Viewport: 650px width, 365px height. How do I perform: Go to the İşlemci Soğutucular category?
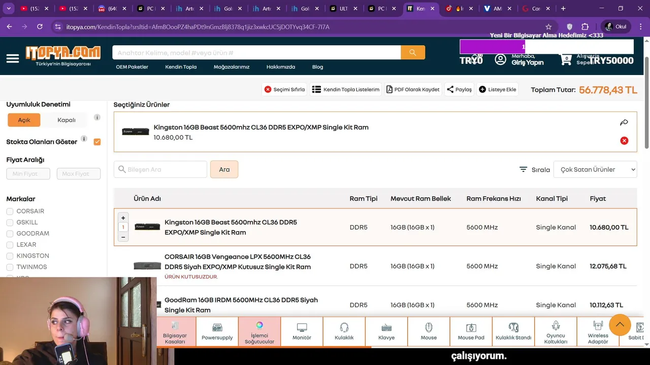(259, 332)
